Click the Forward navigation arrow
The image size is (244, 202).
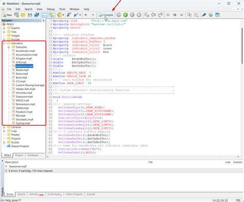pos(93,15)
